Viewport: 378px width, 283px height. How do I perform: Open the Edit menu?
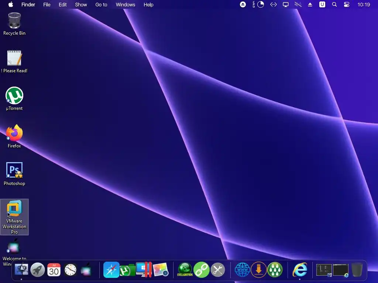tap(63, 4)
